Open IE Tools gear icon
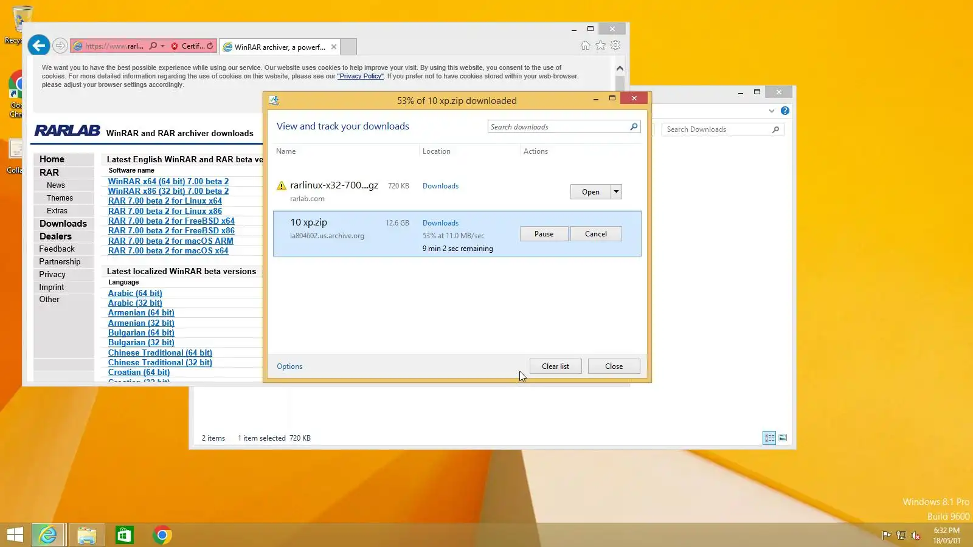This screenshot has height=547, width=973. coord(615,46)
